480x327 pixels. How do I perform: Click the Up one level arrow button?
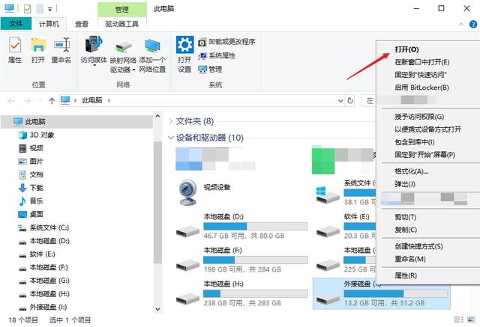[x=52, y=101]
